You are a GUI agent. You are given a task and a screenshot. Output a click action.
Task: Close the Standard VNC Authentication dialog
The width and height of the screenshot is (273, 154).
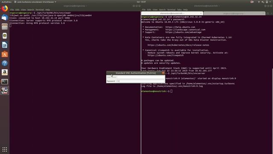pos(163,73)
